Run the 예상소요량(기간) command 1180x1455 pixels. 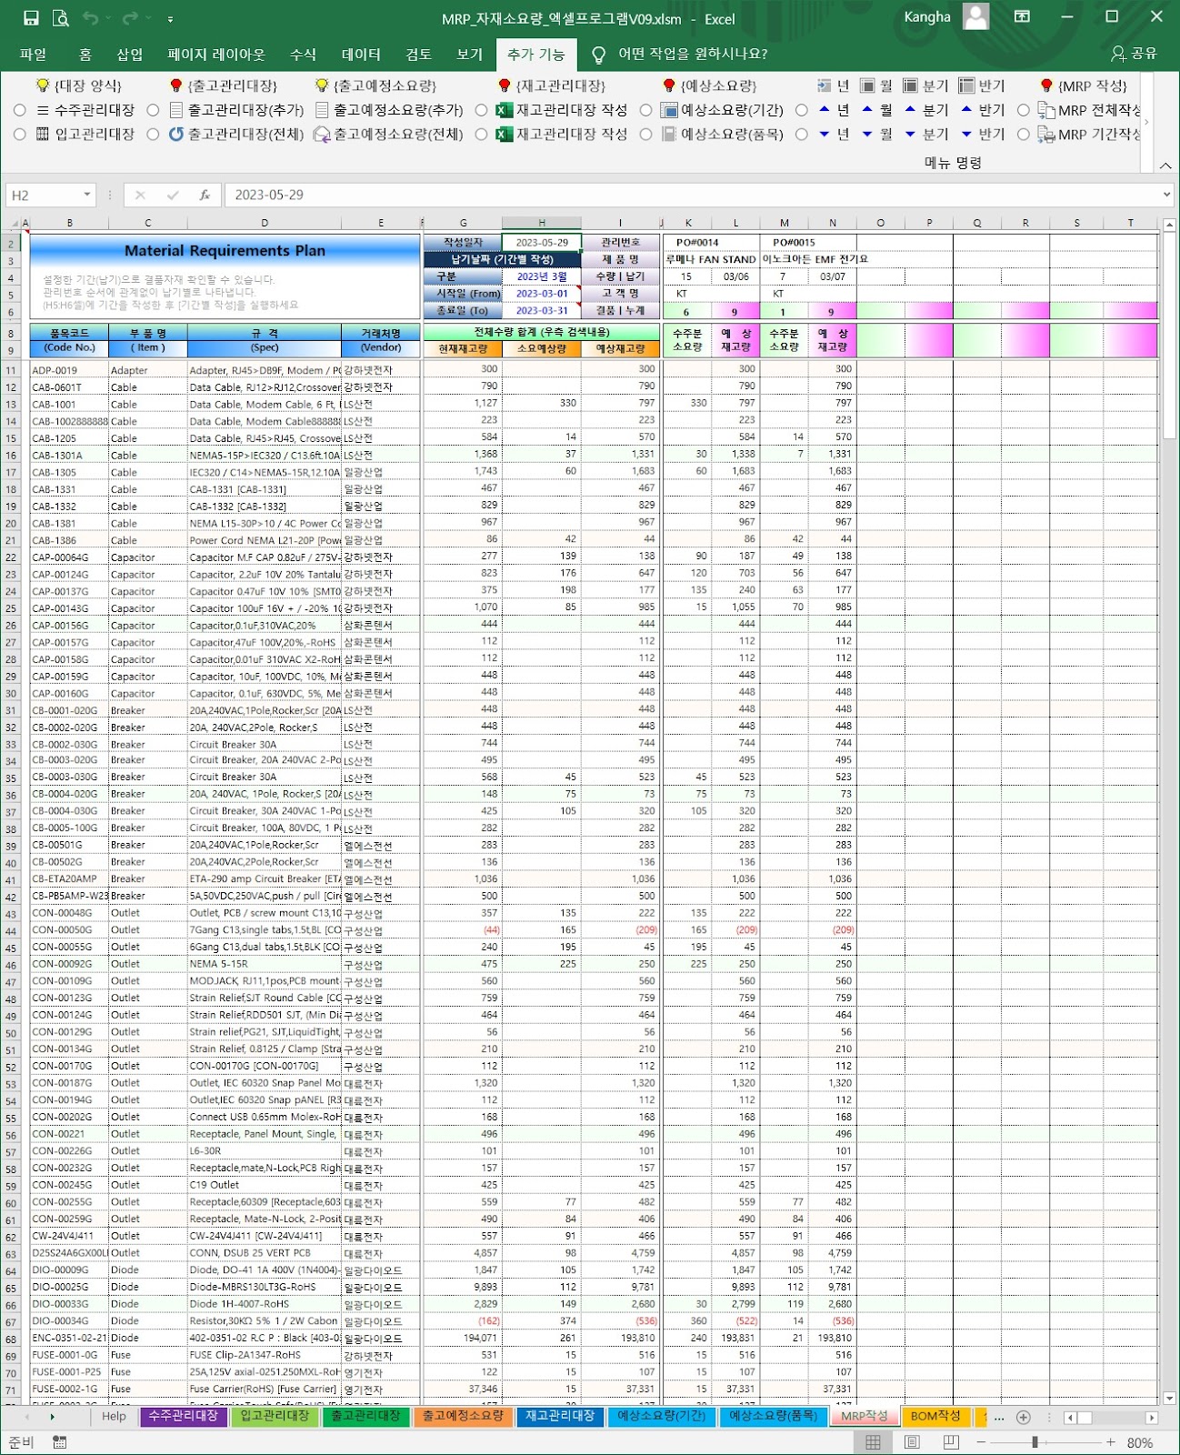click(722, 110)
